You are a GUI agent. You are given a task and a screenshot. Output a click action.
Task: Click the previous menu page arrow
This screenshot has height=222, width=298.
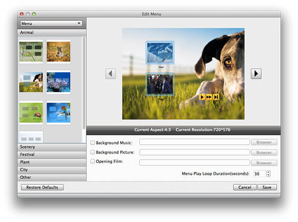tap(110, 73)
